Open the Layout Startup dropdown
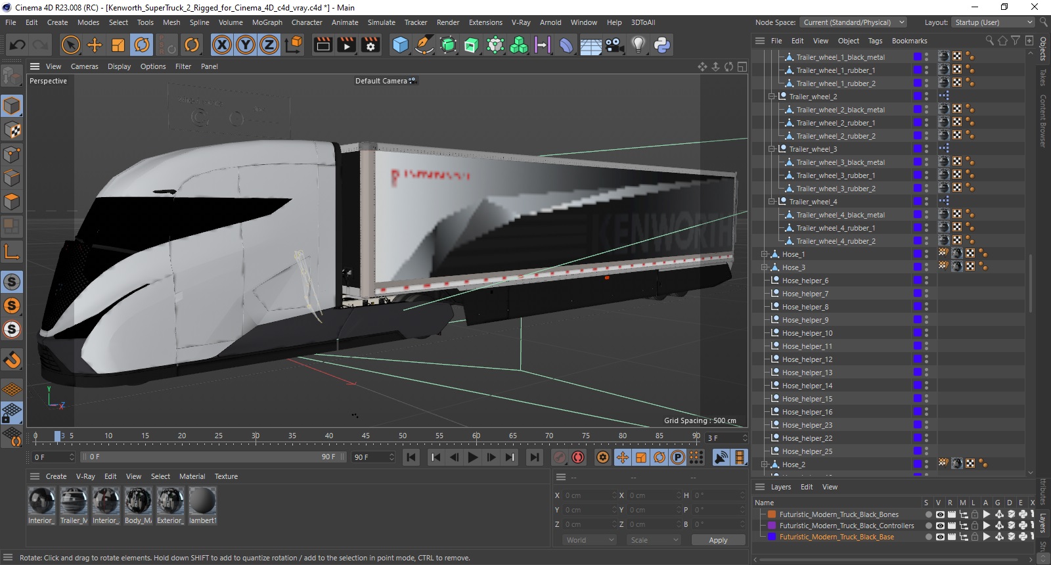This screenshot has height=565, width=1051. (x=993, y=22)
